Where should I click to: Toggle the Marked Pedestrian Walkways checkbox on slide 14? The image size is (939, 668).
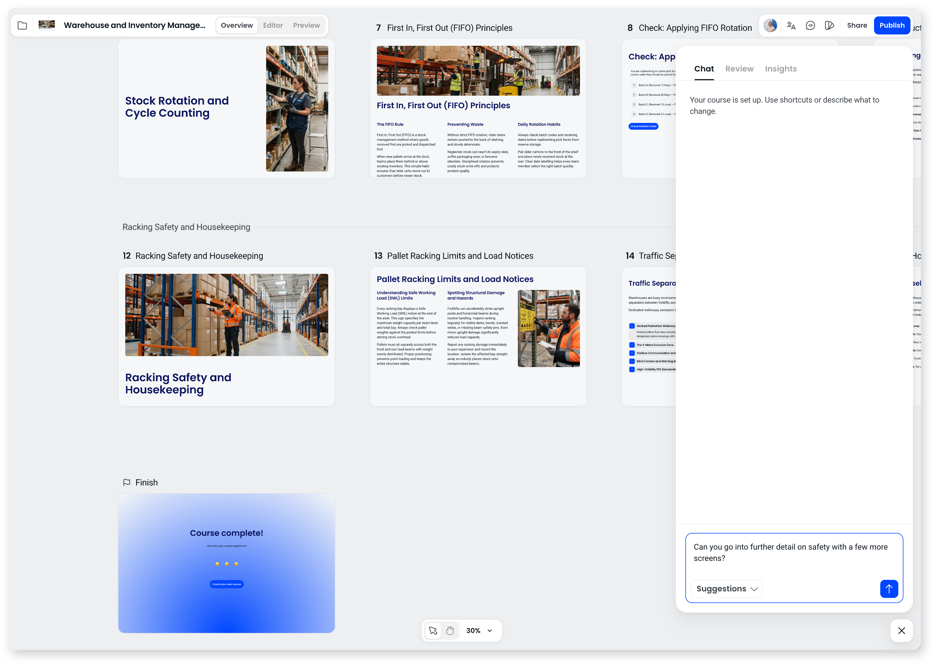[x=632, y=326]
